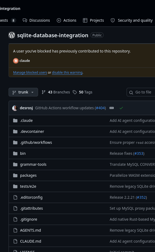Open the Translate MySQL CONVERT commit message
The image size is (155, 252).
132,164
